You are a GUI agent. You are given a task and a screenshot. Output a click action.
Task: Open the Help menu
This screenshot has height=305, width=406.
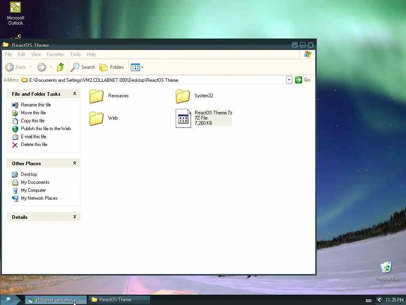point(91,54)
